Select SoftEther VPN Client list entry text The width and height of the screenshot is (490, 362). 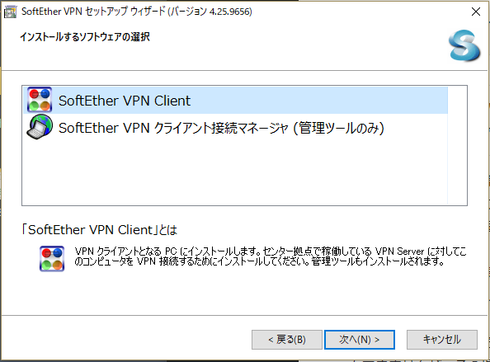[125, 101]
